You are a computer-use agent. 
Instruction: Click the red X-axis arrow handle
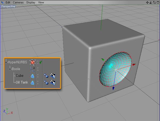(134, 64)
